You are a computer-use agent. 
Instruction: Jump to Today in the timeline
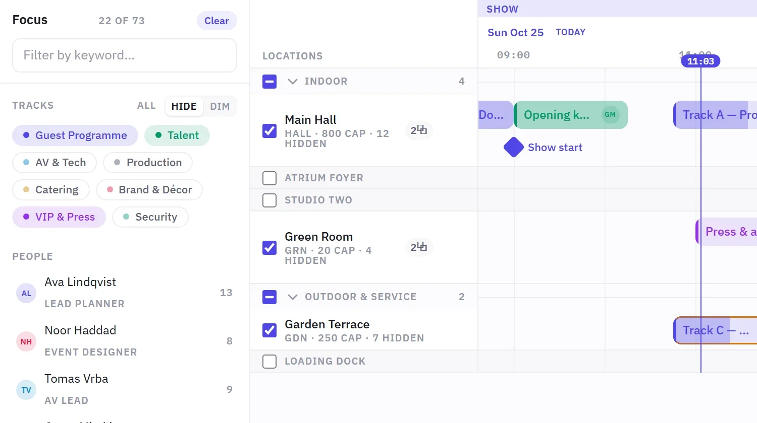[571, 32]
